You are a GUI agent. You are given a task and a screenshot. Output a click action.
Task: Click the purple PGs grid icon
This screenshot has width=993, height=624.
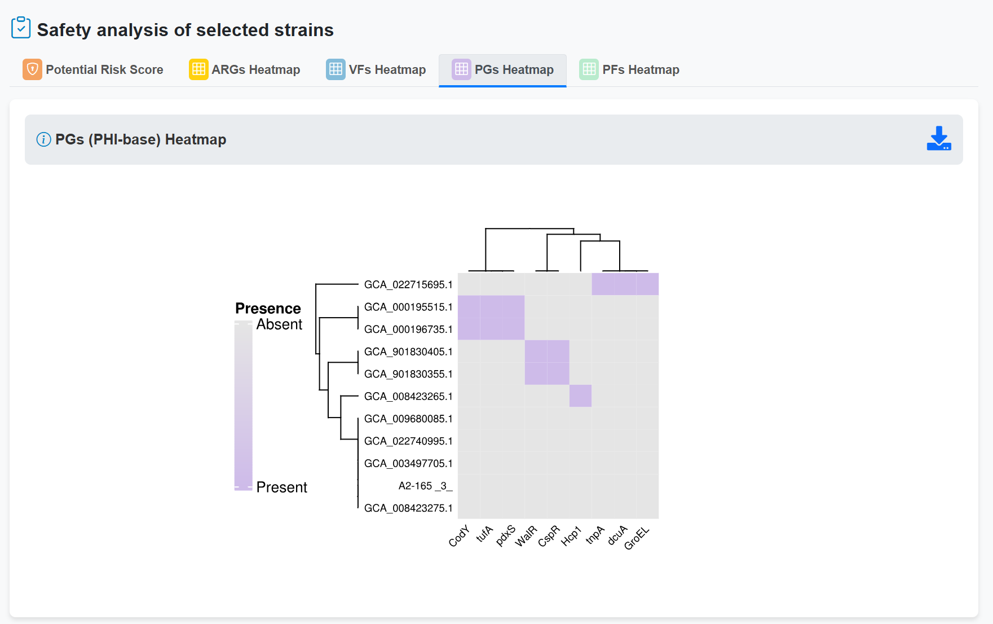tap(461, 69)
